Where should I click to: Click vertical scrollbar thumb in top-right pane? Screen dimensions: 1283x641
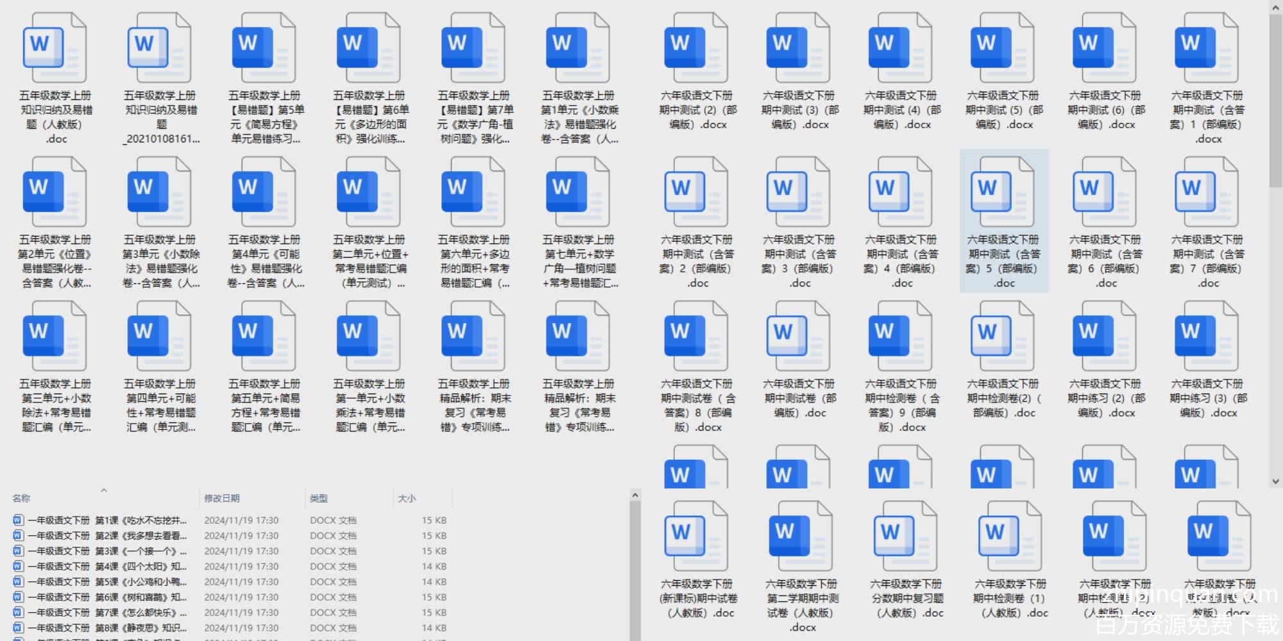pyautogui.click(x=1275, y=96)
